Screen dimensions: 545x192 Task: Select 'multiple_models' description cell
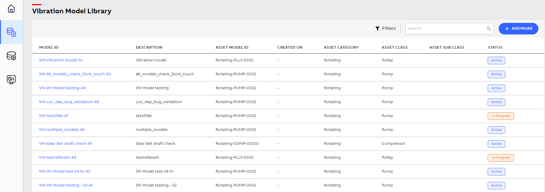click(152, 130)
